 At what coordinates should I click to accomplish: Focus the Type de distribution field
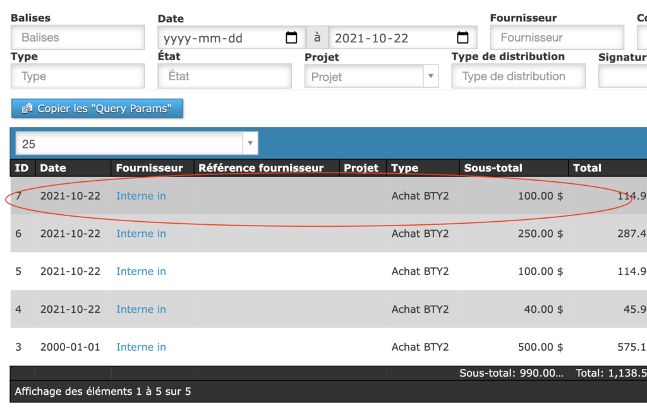pyautogui.click(x=518, y=76)
